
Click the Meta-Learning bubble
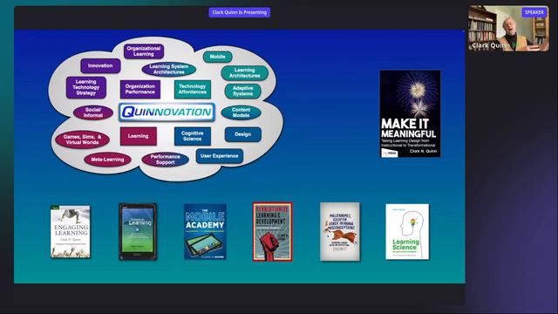107,160
